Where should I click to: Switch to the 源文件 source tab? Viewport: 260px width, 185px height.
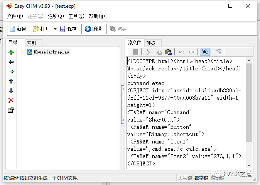coord(134,42)
